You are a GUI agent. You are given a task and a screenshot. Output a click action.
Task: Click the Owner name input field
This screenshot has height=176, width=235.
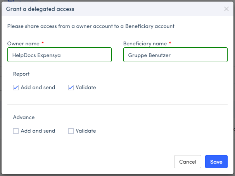[x=59, y=55]
